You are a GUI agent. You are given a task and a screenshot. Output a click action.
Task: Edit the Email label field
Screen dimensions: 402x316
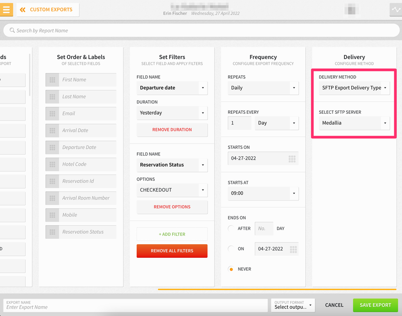pyautogui.click(x=87, y=114)
